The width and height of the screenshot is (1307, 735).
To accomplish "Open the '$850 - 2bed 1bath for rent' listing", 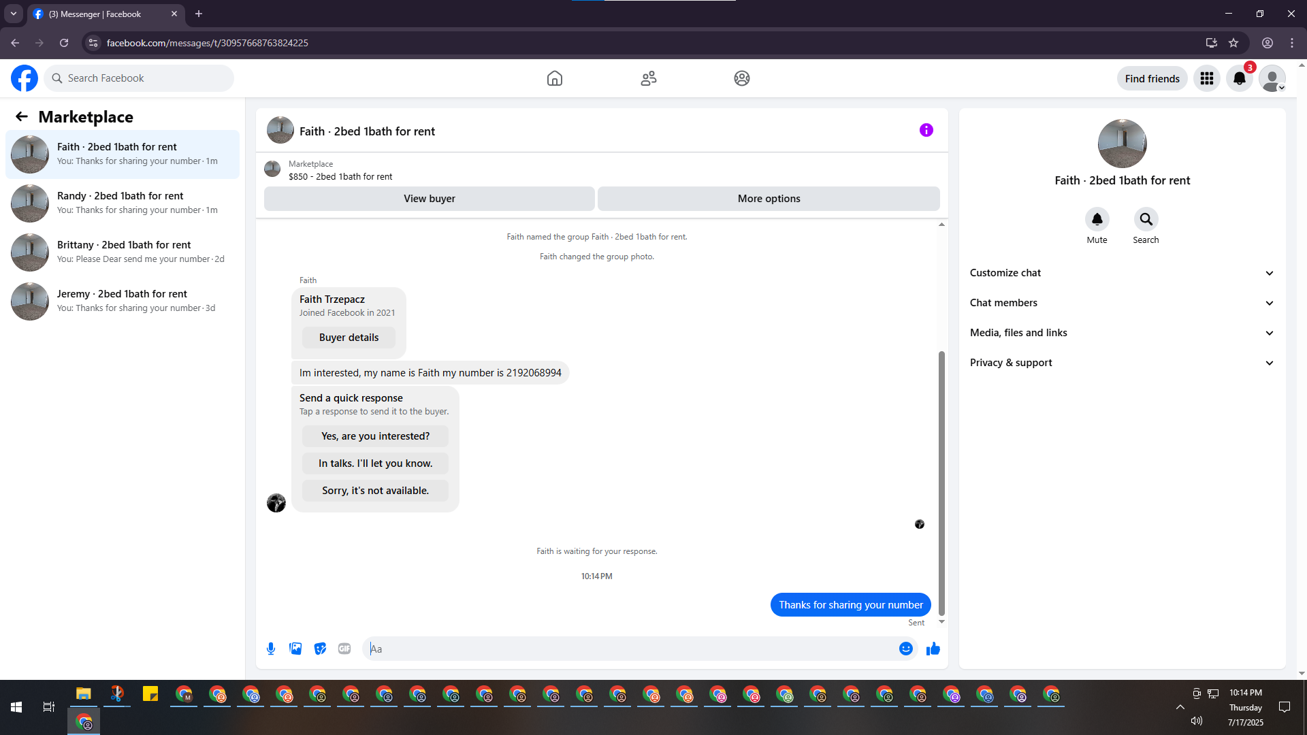I will tap(340, 176).
